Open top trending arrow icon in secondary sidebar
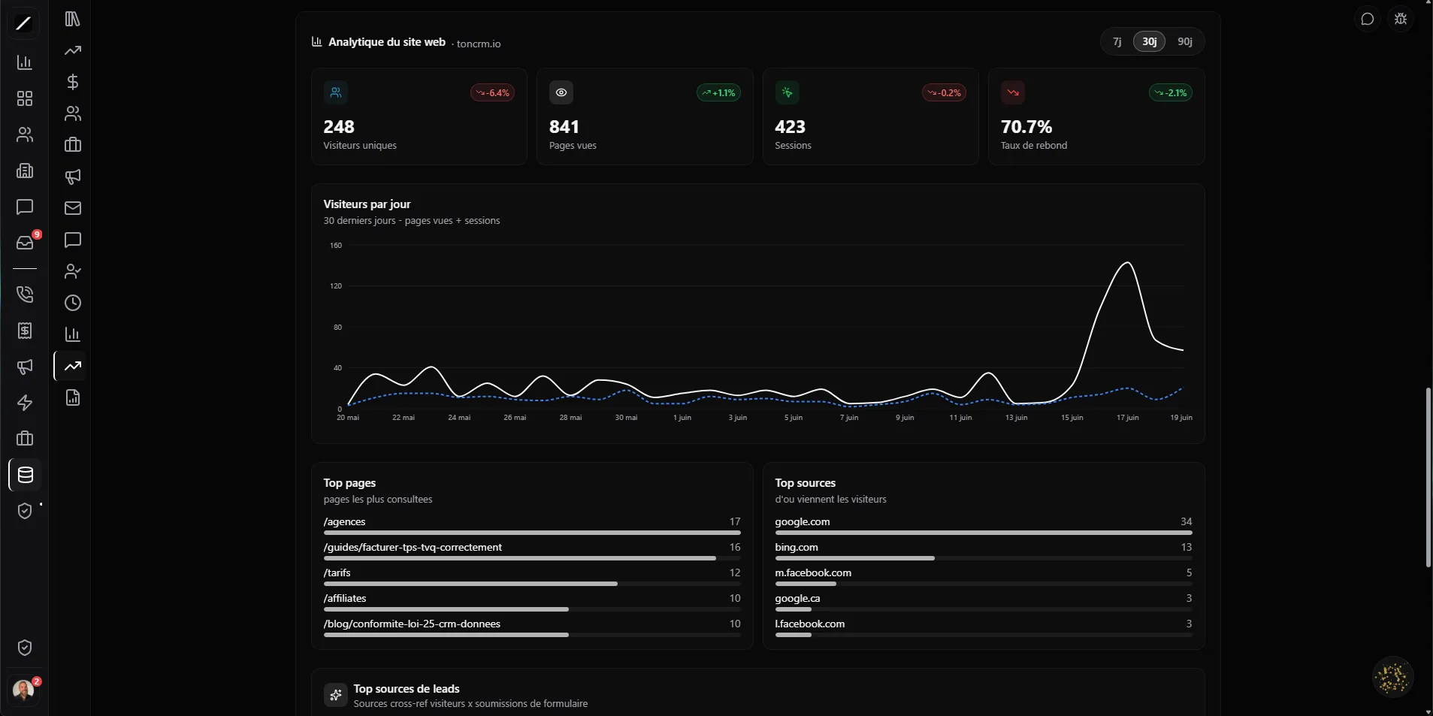Screen dimensions: 1433x716 pos(73,50)
